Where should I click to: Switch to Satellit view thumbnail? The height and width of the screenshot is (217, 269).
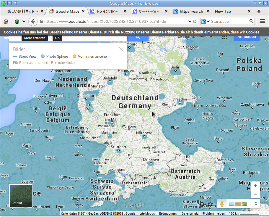pos(21,196)
